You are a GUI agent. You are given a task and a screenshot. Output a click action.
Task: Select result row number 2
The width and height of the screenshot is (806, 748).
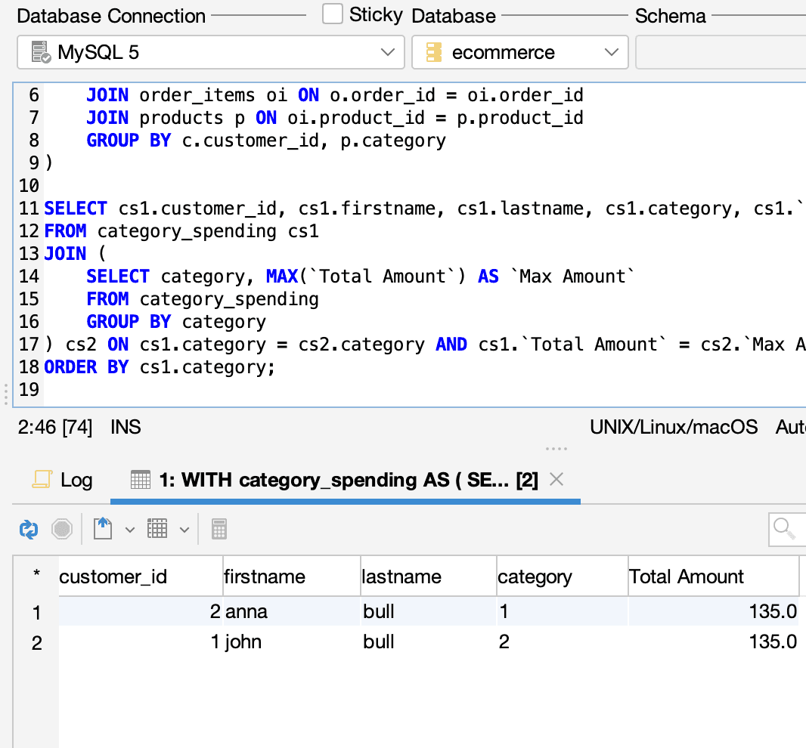(x=36, y=643)
